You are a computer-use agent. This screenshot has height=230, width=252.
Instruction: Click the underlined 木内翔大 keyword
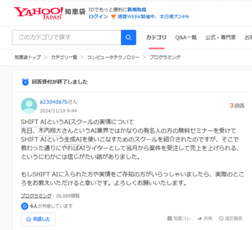click(x=50, y=130)
